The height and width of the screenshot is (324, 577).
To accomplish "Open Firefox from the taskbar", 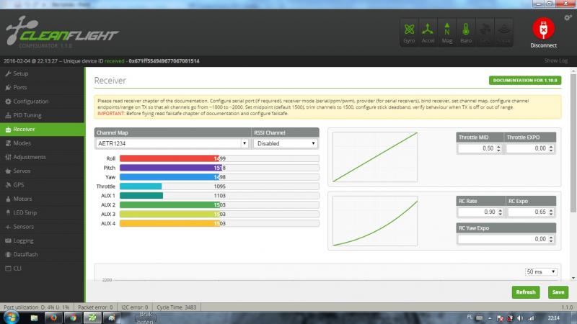I will [53, 317].
